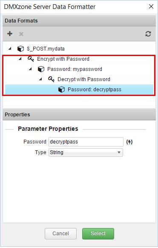Click the Cancel button

(60, 234)
